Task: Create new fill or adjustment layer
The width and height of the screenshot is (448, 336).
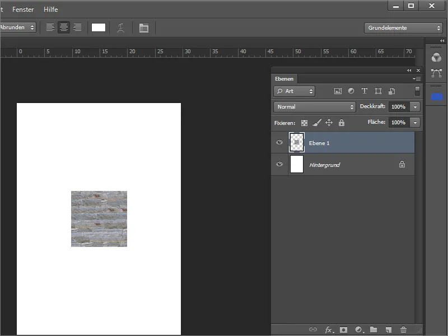Action: point(359,330)
